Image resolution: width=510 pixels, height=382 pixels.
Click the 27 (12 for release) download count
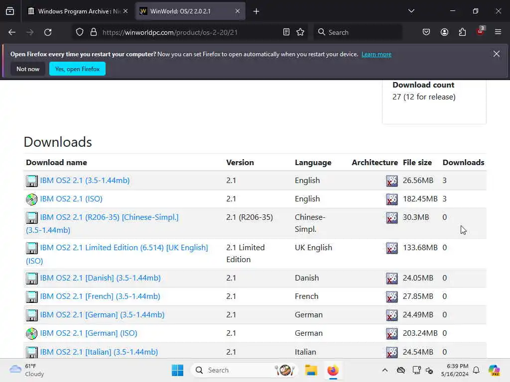click(x=424, y=97)
